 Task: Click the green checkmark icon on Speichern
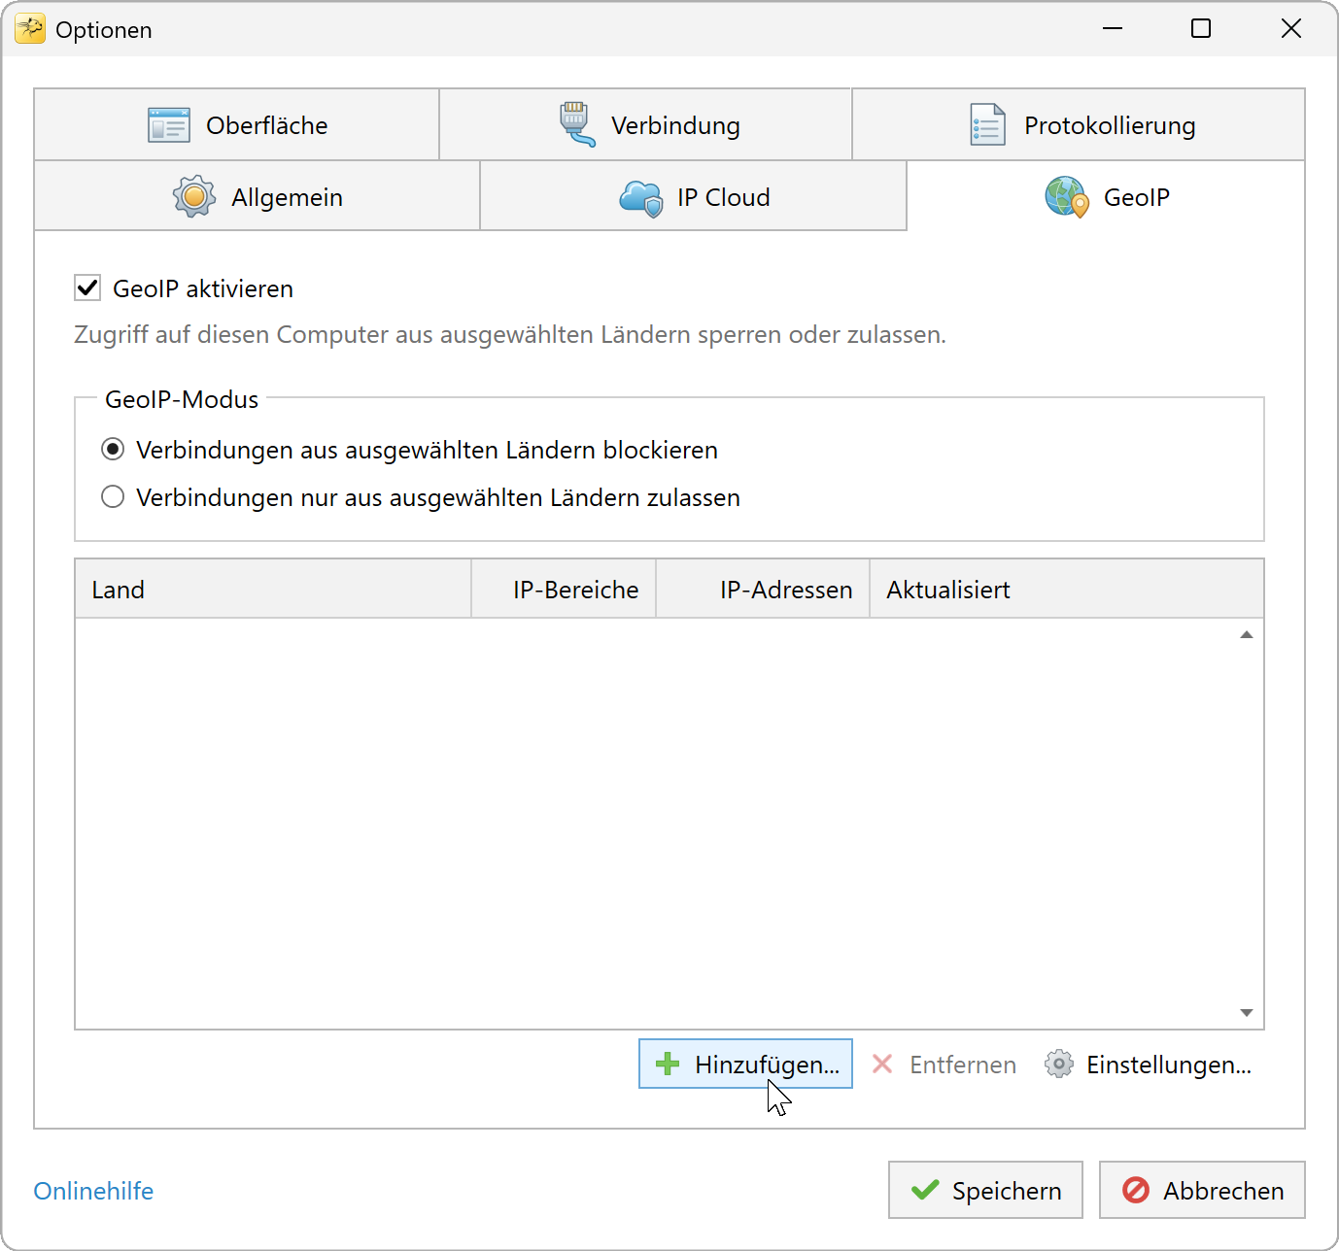click(x=925, y=1190)
